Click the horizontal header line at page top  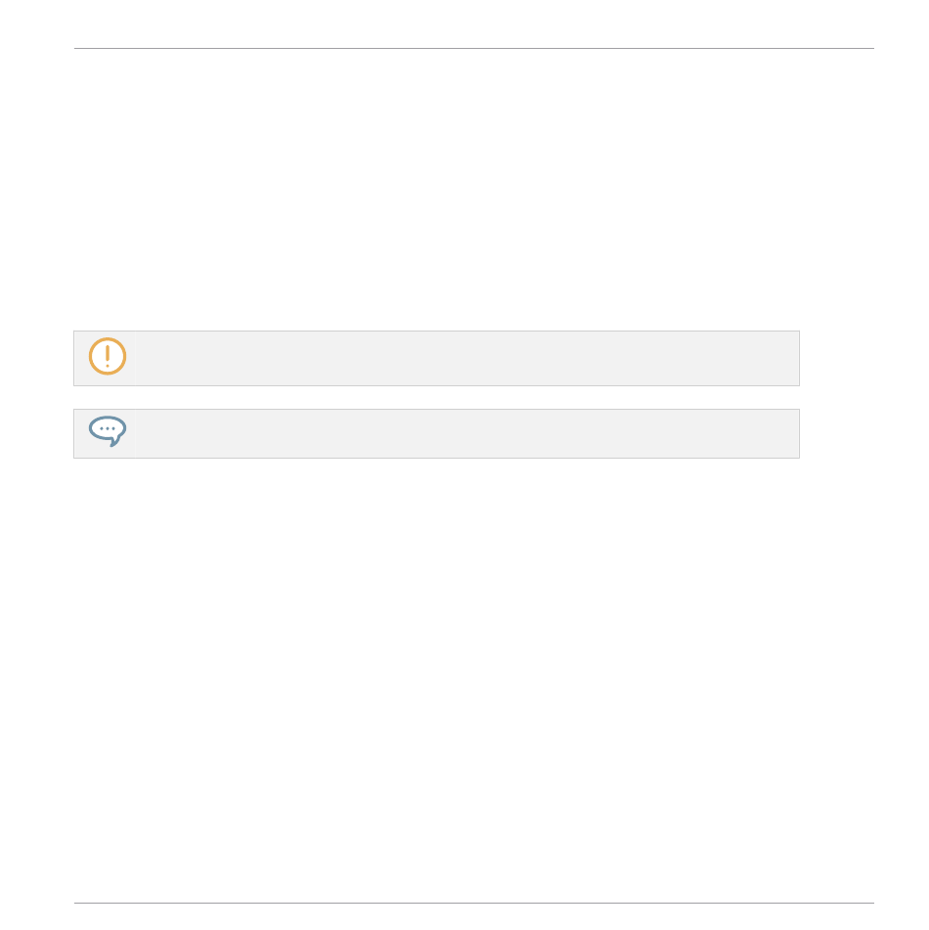(x=474, y=49)
